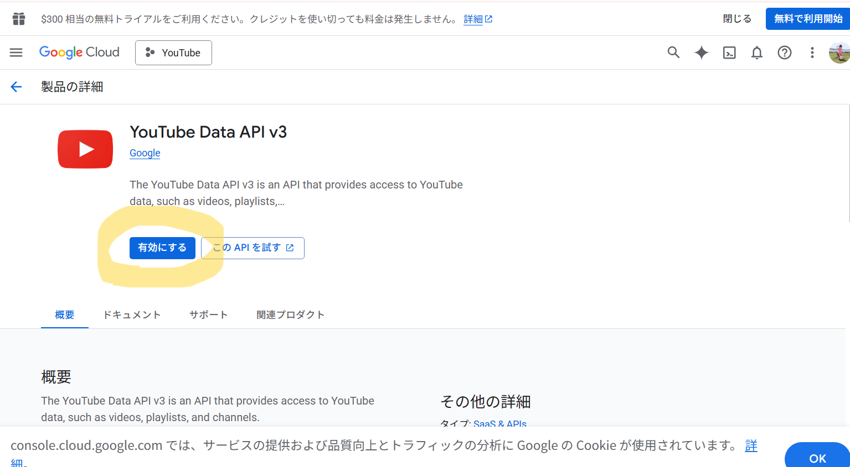Viewport: 850px width, 467px height.
Task: Click 無料で利用開始 free trial button
Action: 807,19
